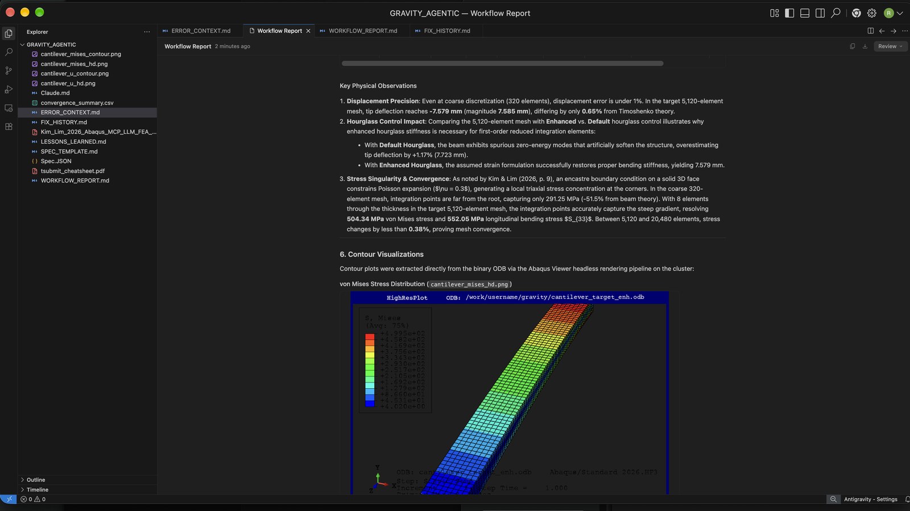Viewport: 910px width, 511px height.
Task: Click the von Mises stress contour image
Action: [x=510, y=392]
